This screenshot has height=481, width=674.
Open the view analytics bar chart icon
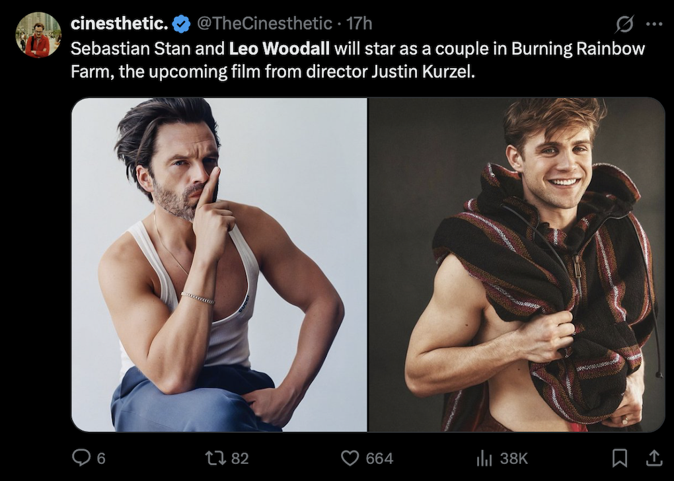484,458
